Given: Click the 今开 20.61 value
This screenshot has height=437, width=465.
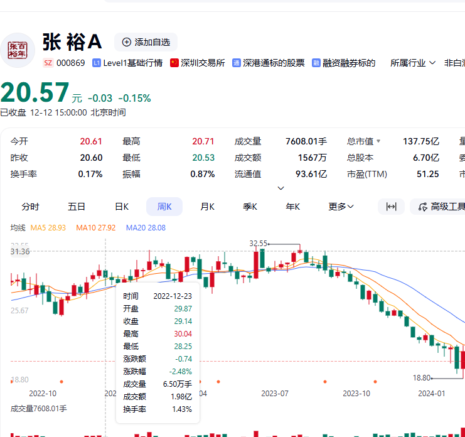Looking at the screenshot, I should coord(91,141).
